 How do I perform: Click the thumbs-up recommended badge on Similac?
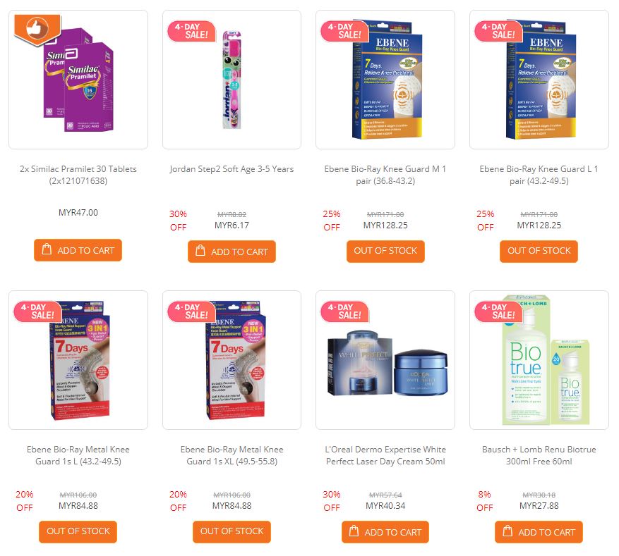point(37,29)
